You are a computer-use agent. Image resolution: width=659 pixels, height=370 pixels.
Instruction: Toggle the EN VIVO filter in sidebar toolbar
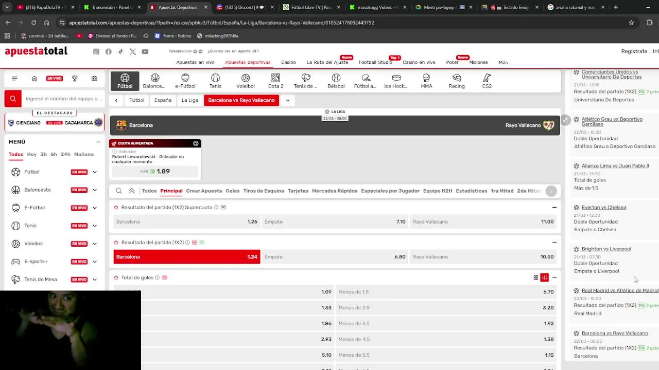(x=55, y=79)
